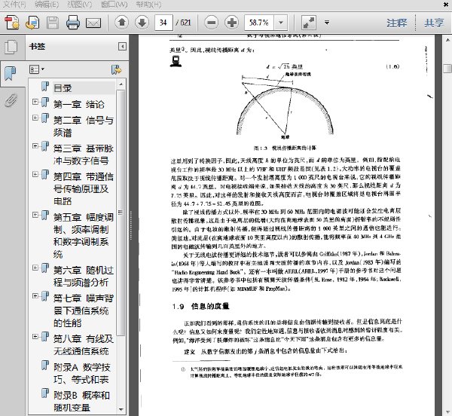Click bookmark icon beside 附录A
Viewport: 452px width, 416px height.
(45, 366)
